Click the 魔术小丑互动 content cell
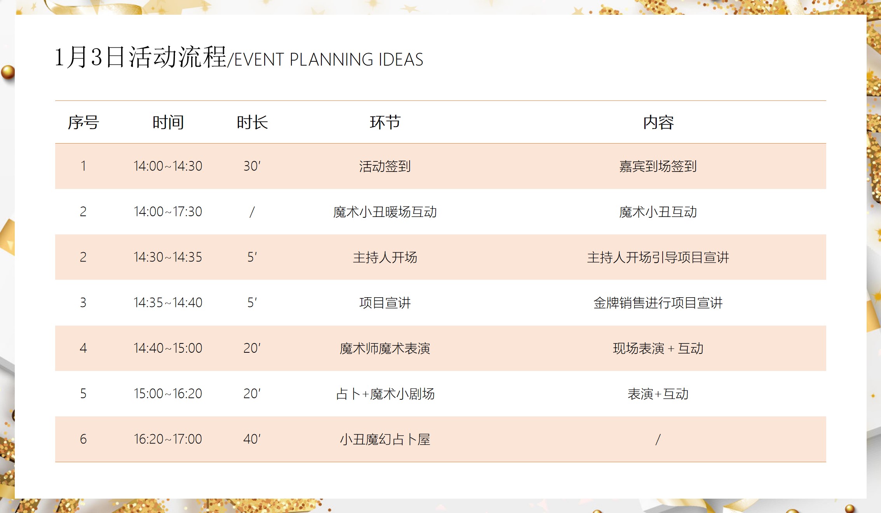 (x=658, y=211)
